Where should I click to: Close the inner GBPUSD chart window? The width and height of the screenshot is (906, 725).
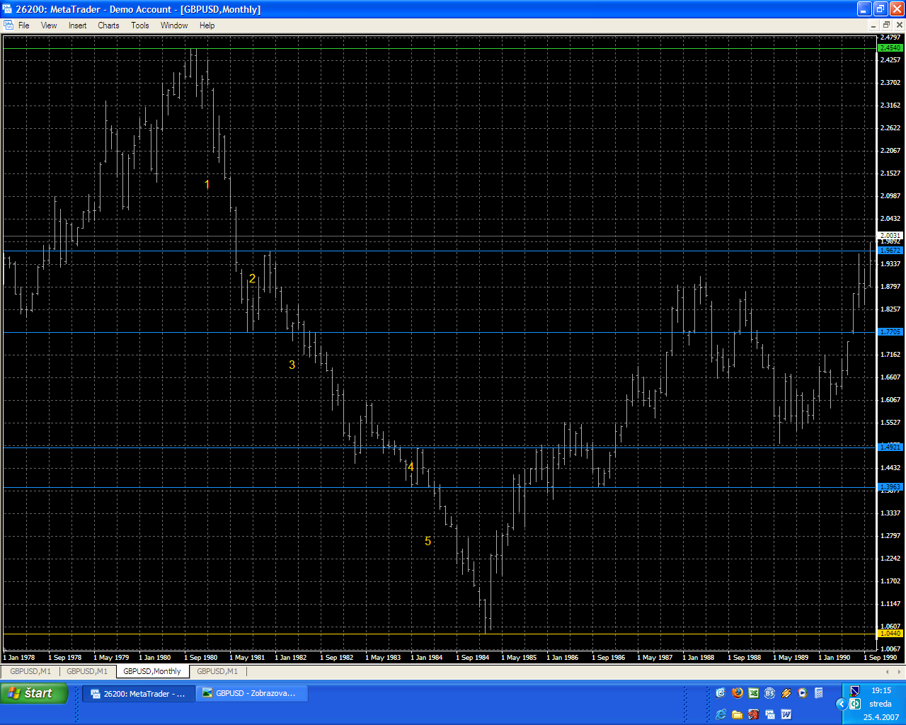pyautogui.click(x=899, y=25)
